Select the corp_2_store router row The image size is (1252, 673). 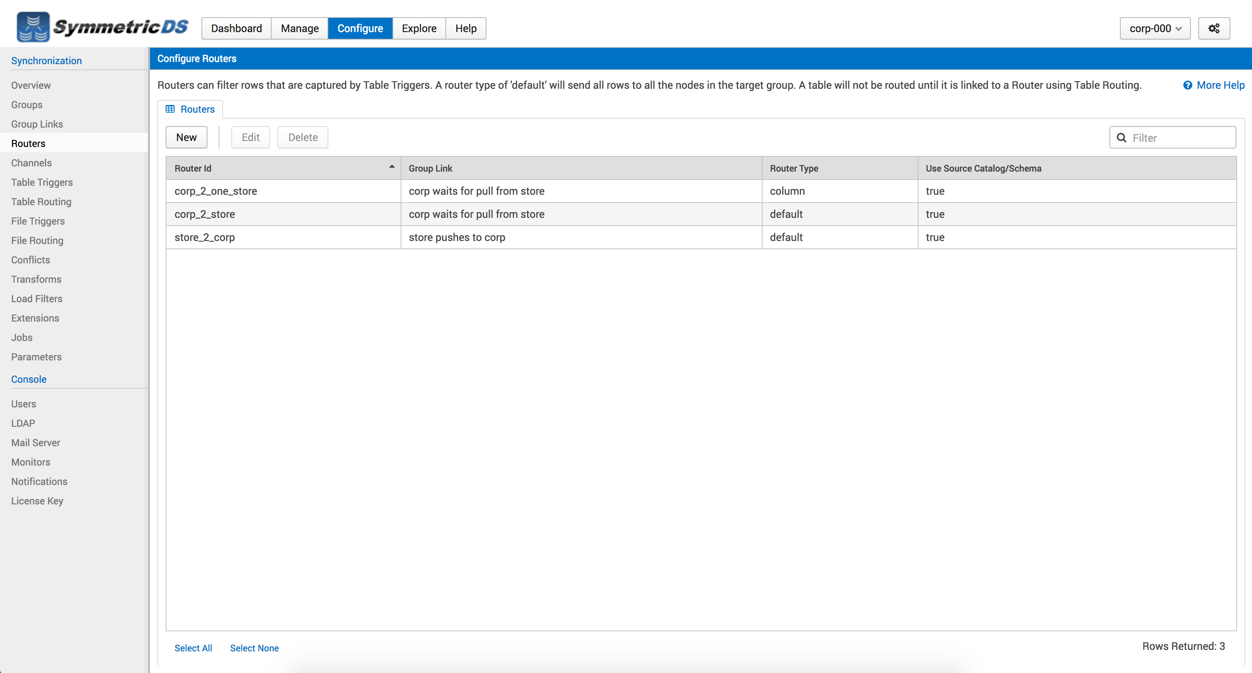(x=701, y=214)
